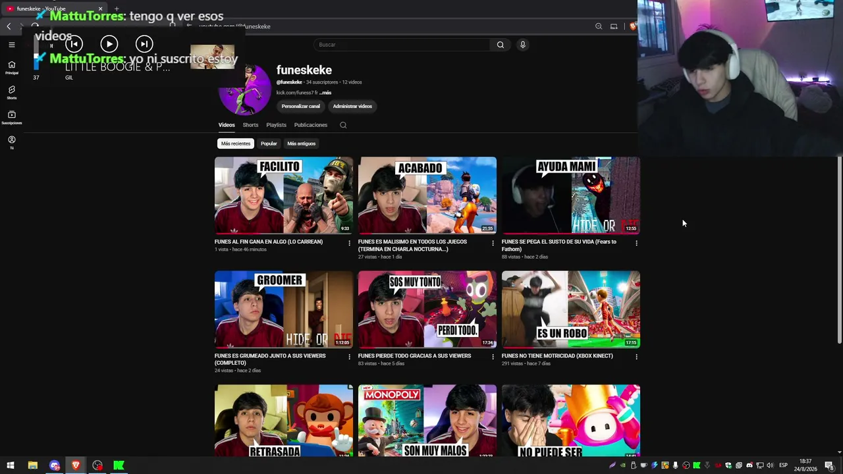Start voice search with the microphone icon
This screenshot has height=474, width=843.
[x=523, y=45]
